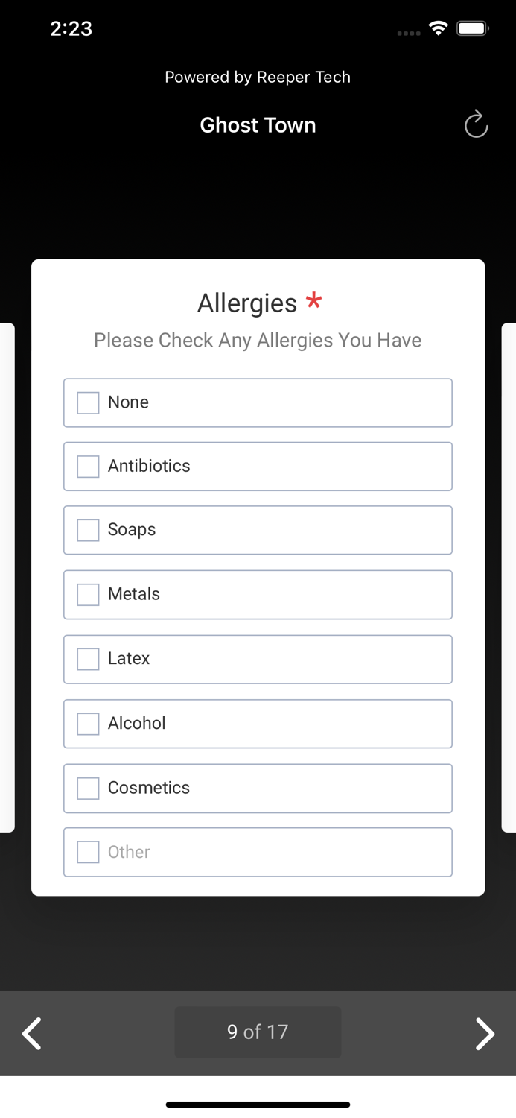Tap the battery status icon
Image resolution: width=516 pixels, height=1118 pixels.
tap(472, 29)
